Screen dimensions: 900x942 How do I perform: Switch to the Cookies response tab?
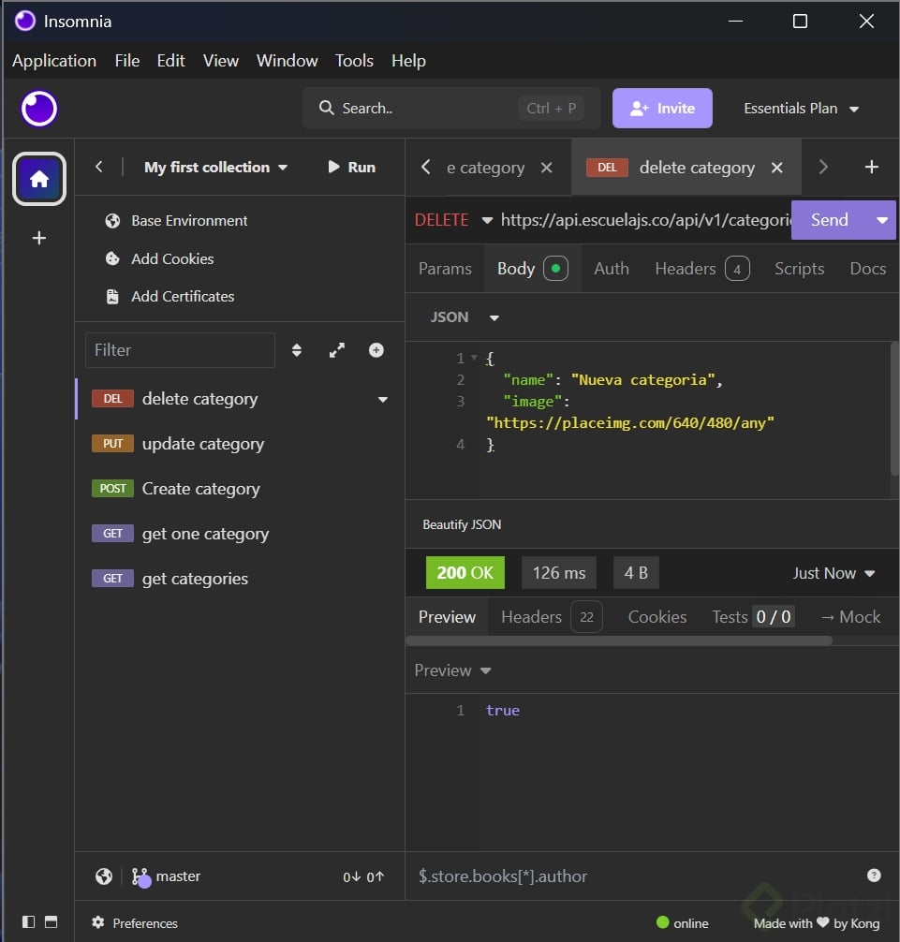(657, 617)
